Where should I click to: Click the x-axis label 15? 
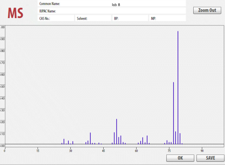[x=38, y=151]
